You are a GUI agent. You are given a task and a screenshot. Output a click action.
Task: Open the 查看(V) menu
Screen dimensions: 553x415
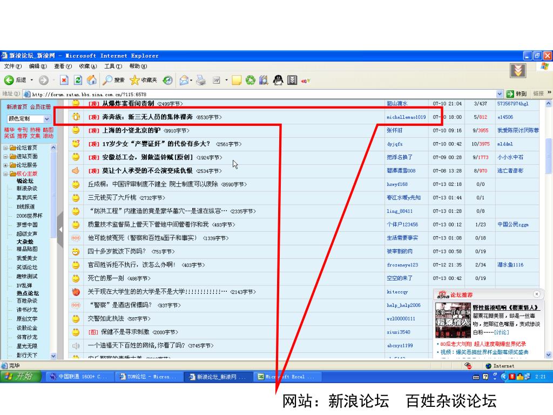(x=63, y=66)
